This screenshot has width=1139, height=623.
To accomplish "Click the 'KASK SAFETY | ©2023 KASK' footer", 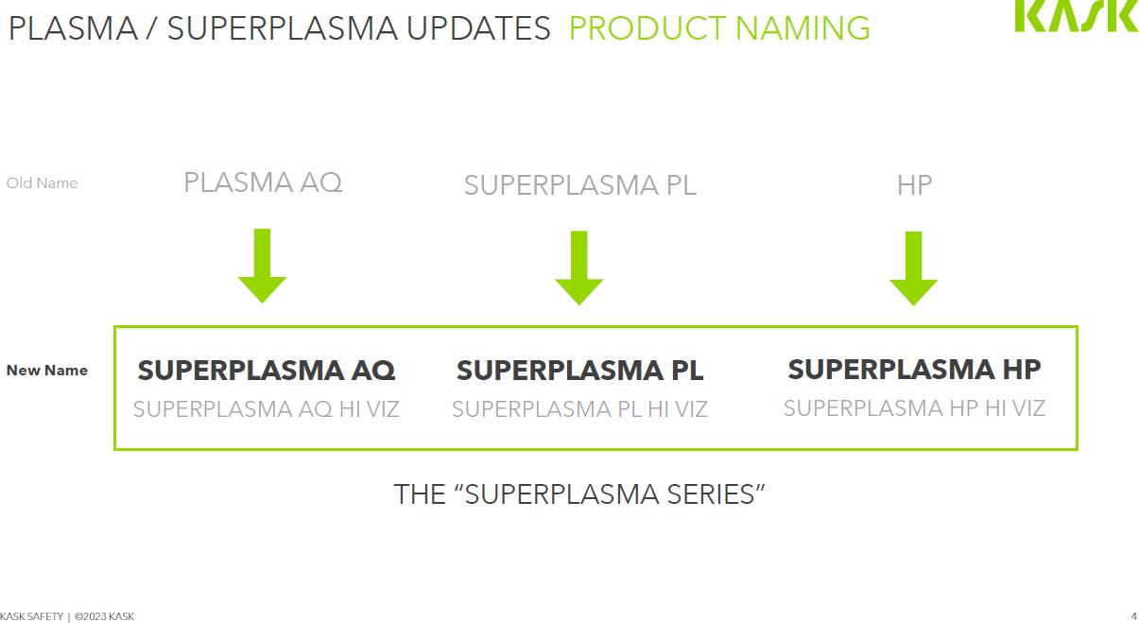I will click(67, 616).
